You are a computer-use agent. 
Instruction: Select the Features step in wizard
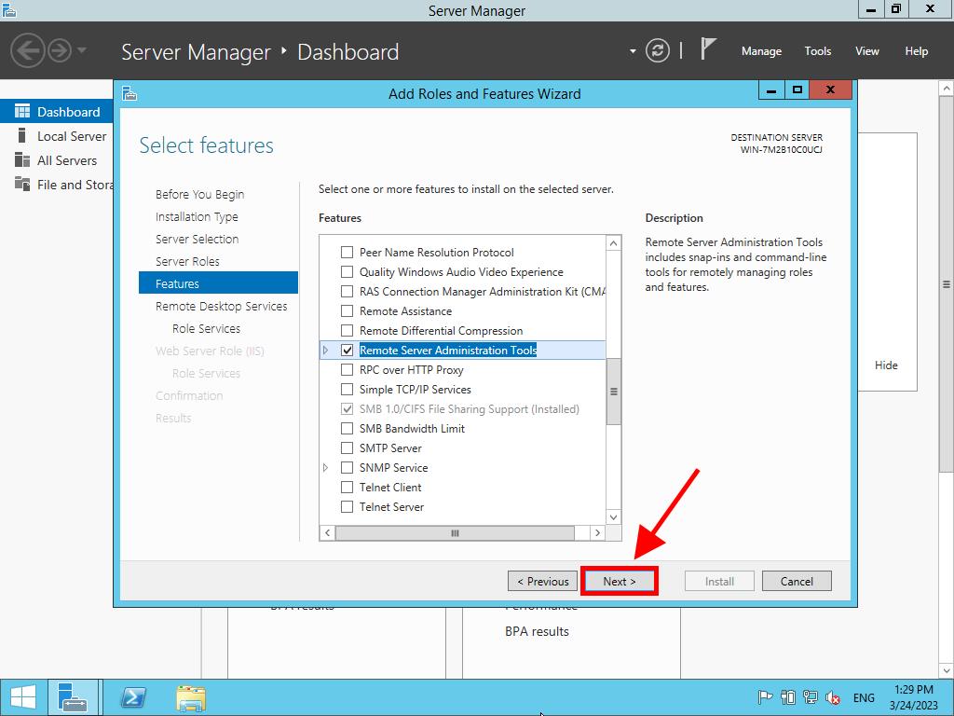pos(218,283)
